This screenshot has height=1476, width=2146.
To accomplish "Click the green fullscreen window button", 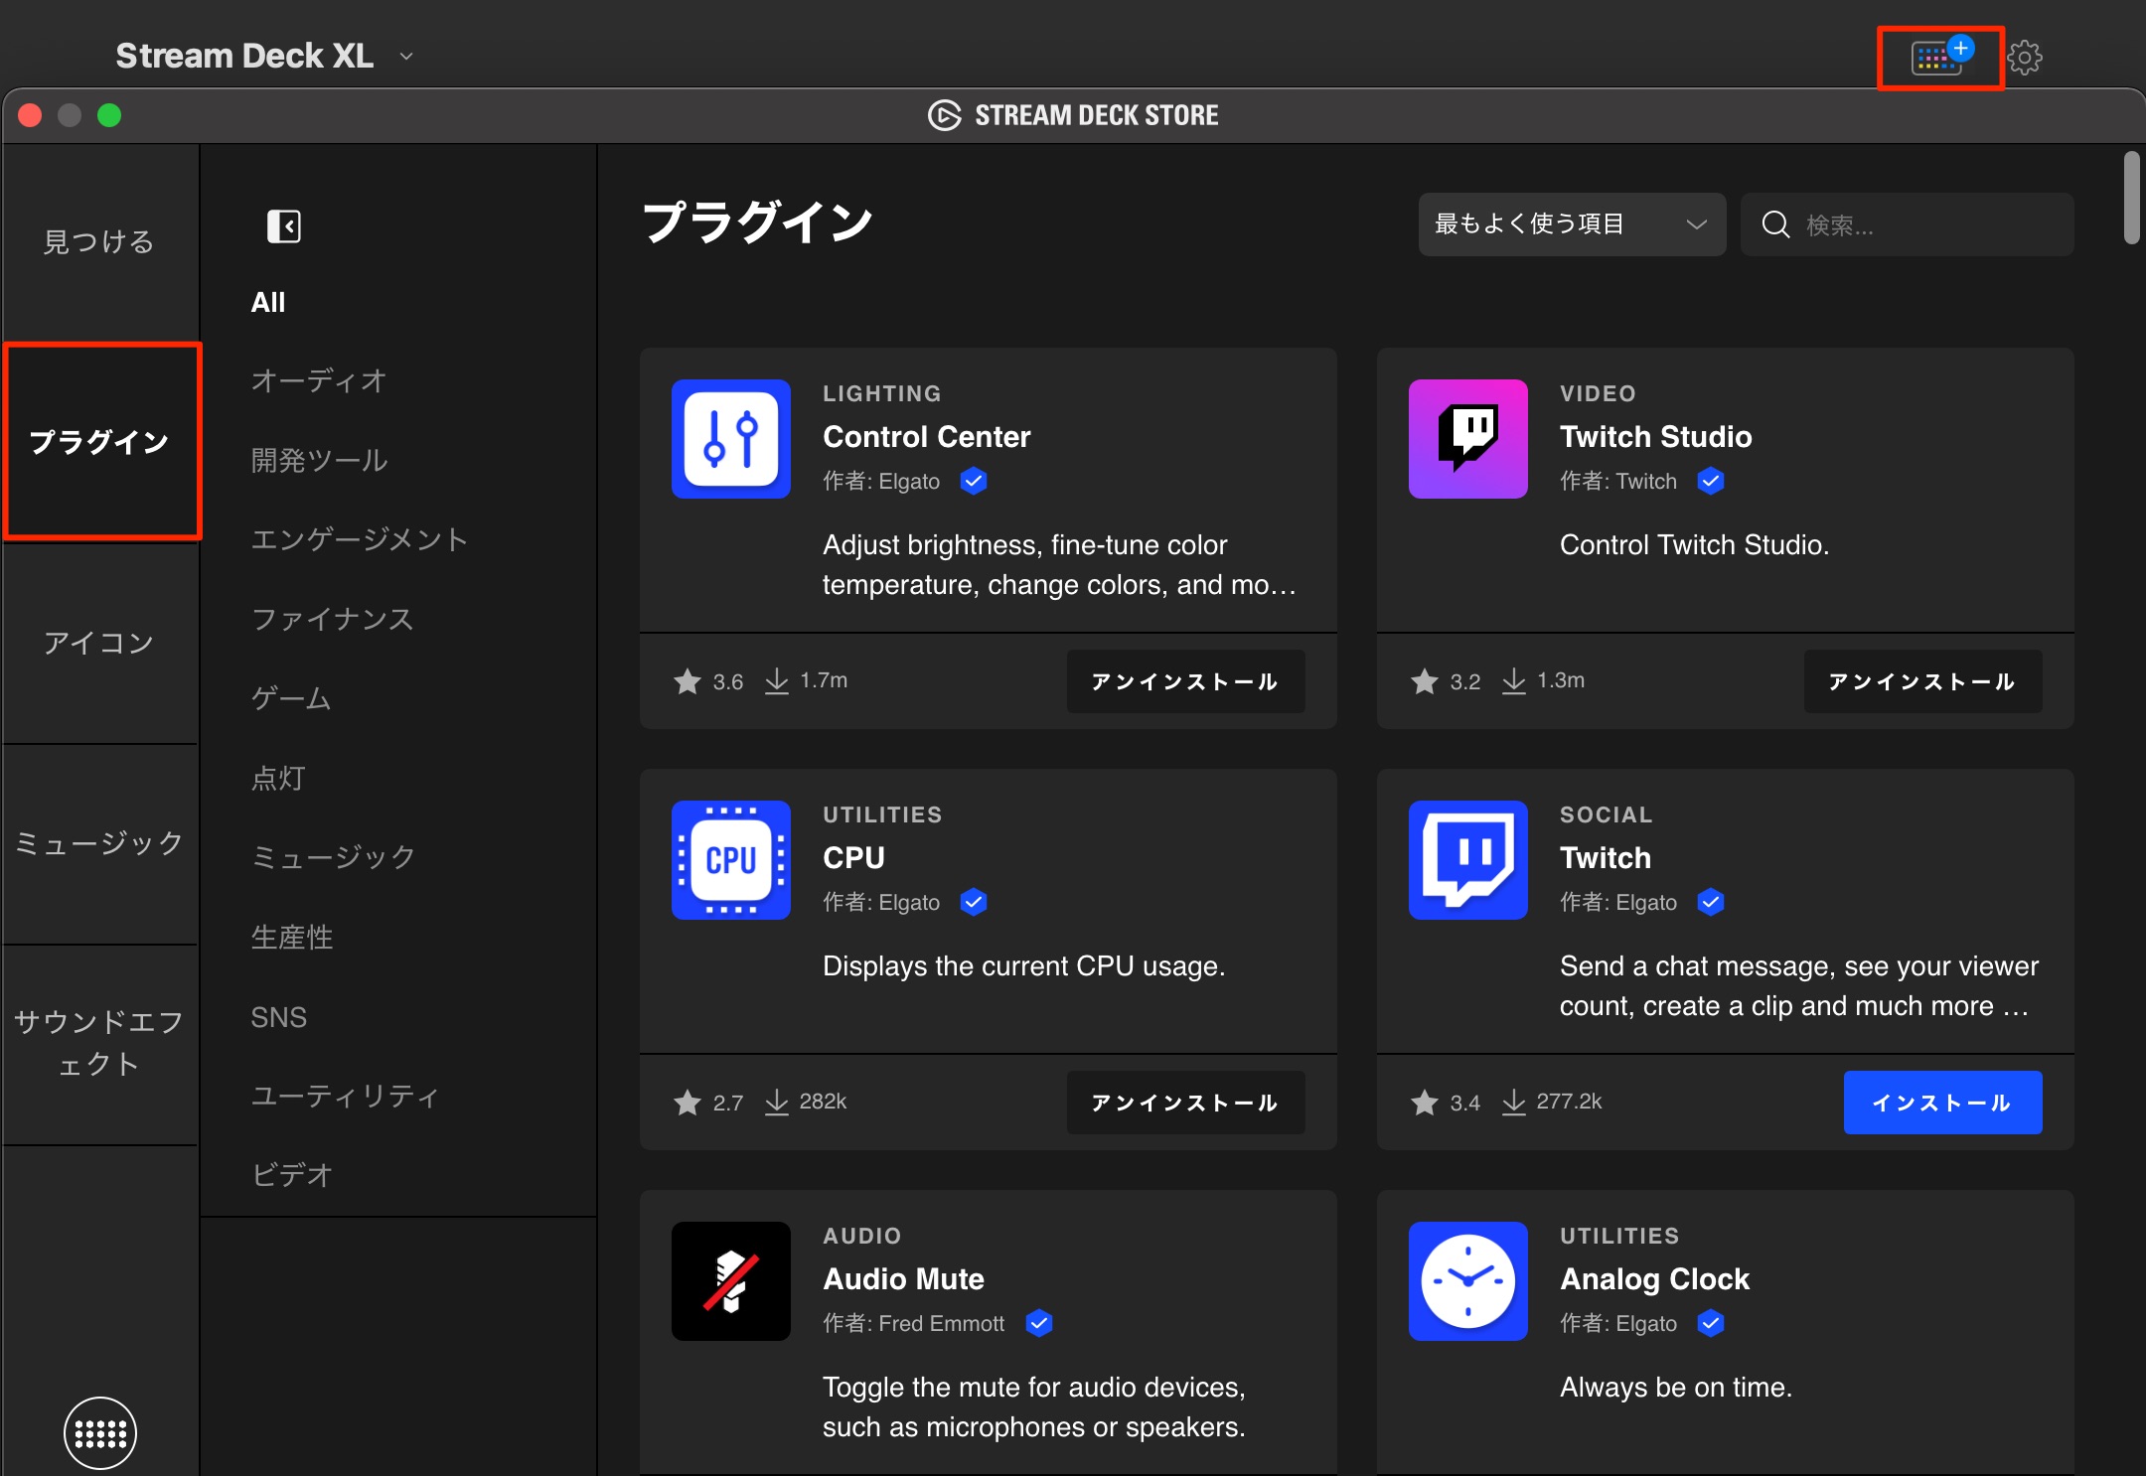I will tap(109, 115).
